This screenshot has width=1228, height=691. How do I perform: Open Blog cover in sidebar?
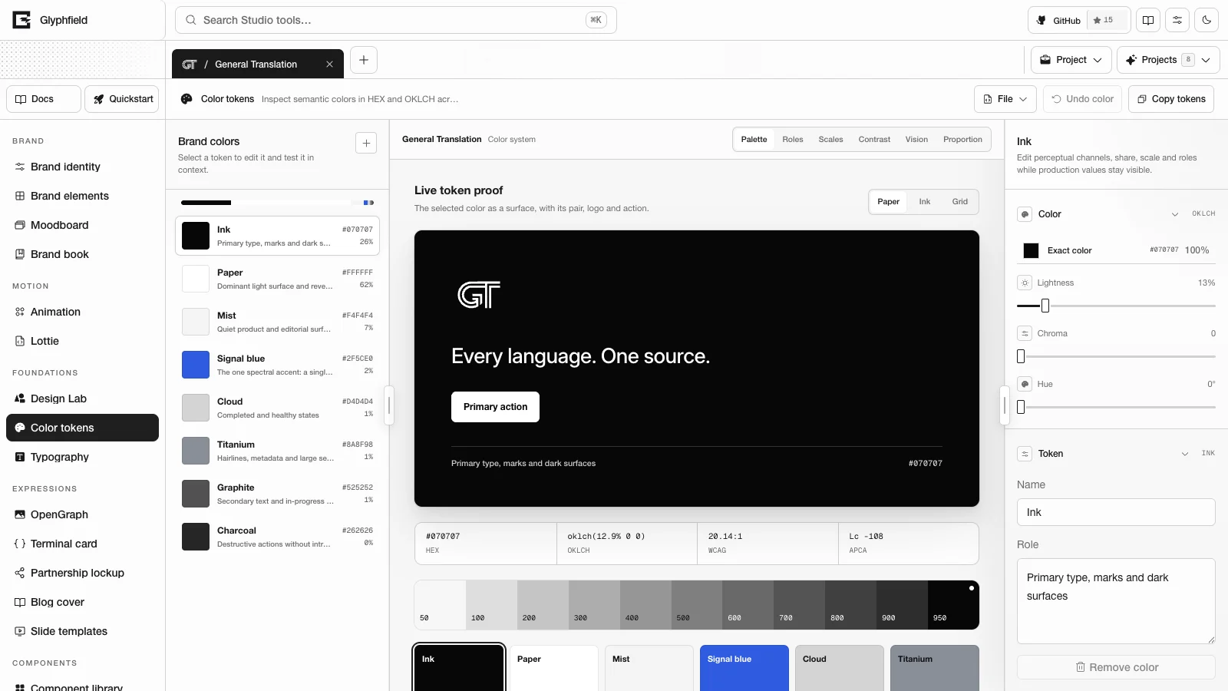tap(82, 602)
